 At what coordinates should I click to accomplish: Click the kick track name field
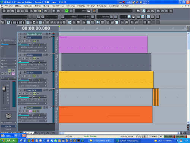(34, 37)
